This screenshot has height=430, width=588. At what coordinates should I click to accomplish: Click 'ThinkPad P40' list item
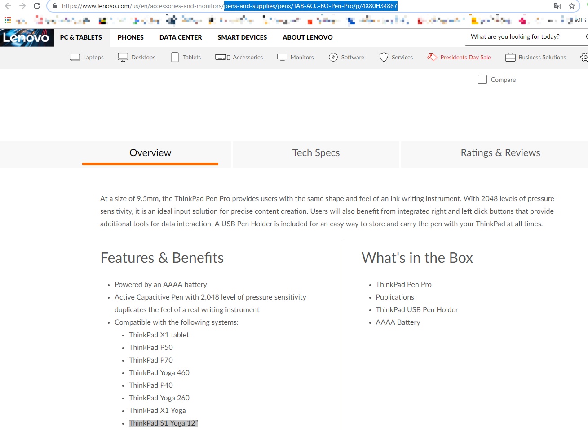coord(151,385)
